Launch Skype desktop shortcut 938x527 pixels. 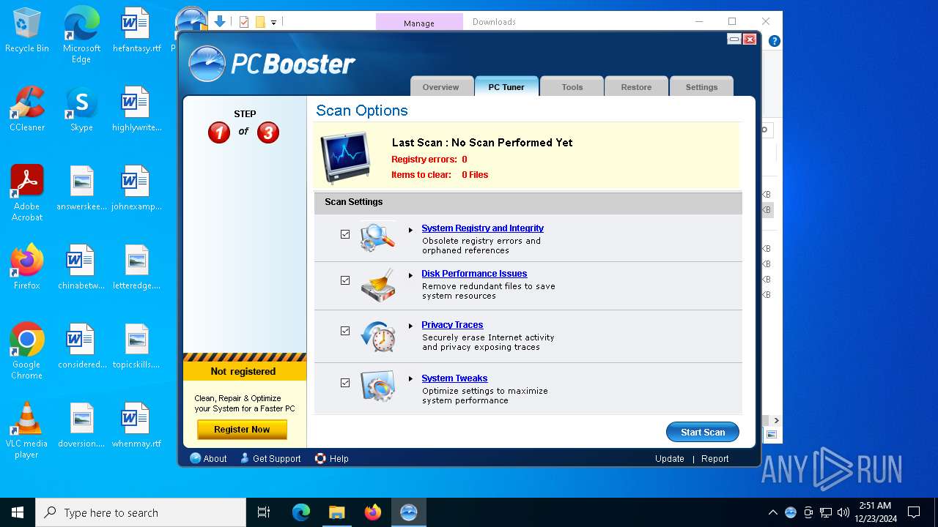81,110
